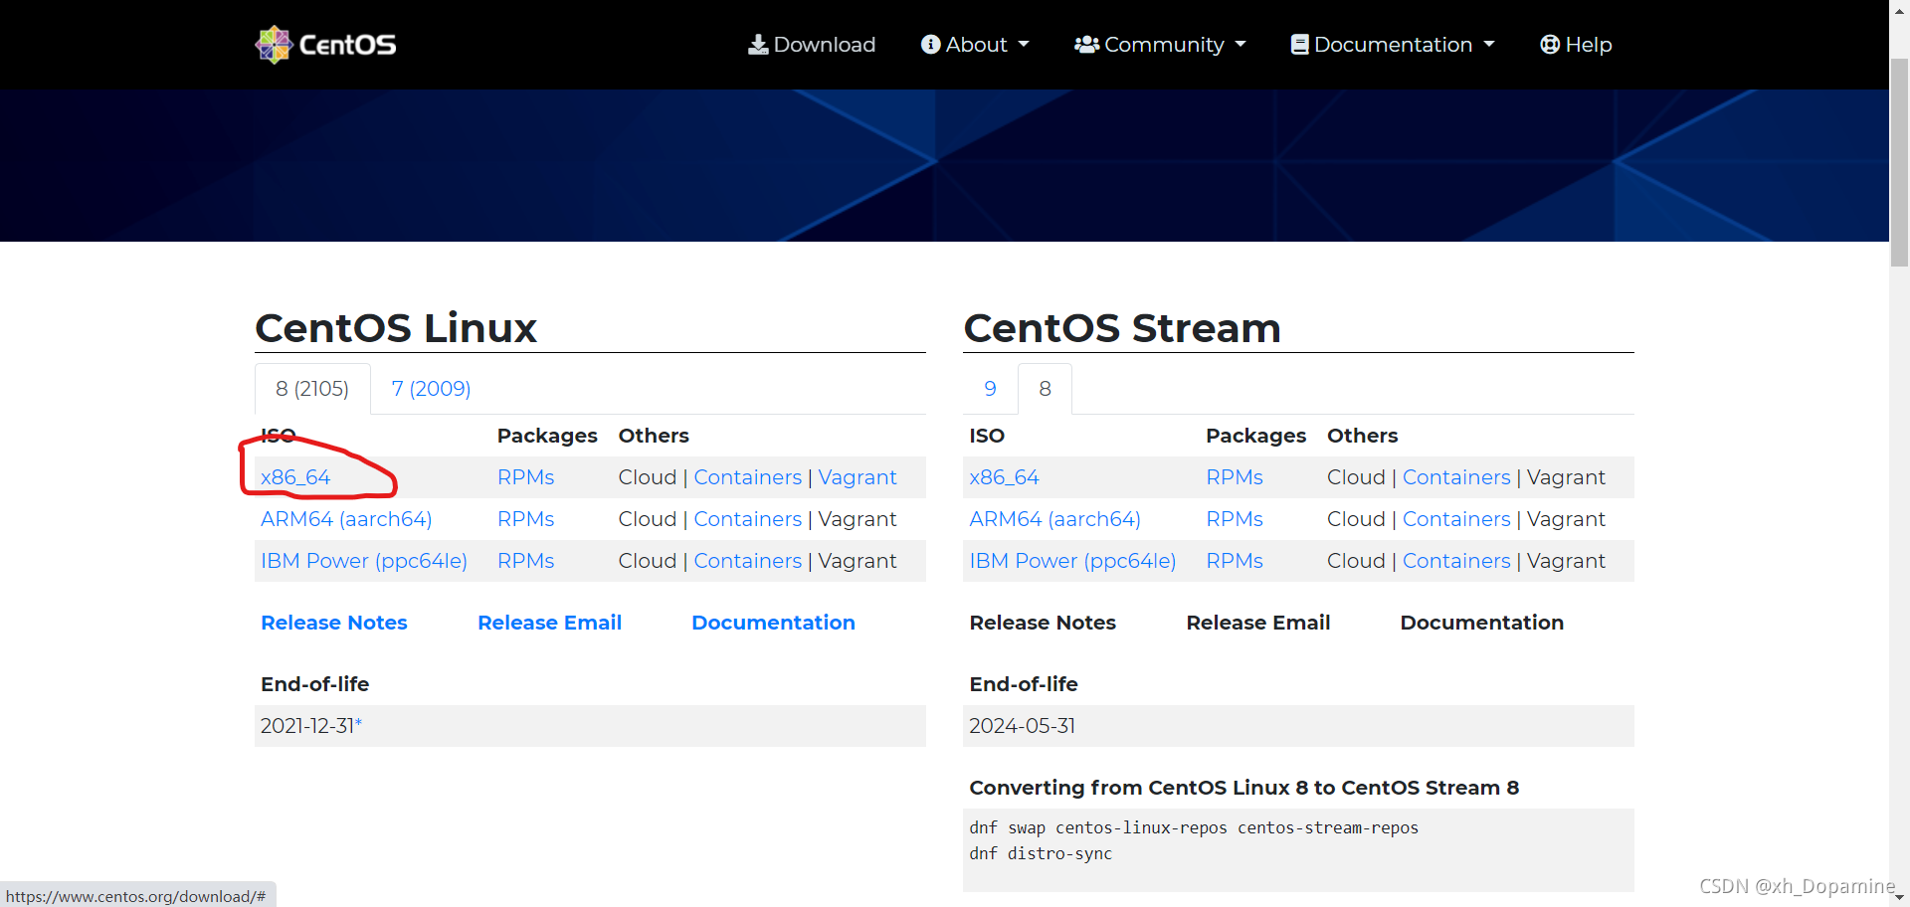Open CentOS Stream x86_64 ISO link
This screenshot has height=907, width=1910.
(x=1005, y=477)
